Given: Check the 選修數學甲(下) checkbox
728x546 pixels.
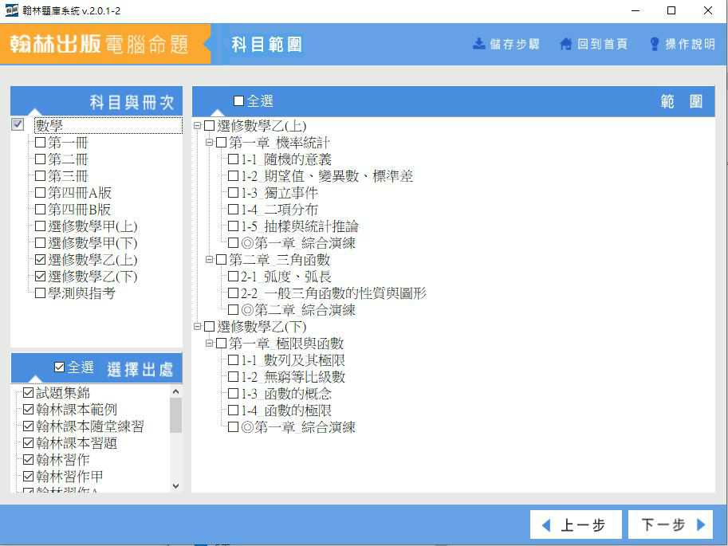Looking at the screenshot, I should (x=41, y=243).
